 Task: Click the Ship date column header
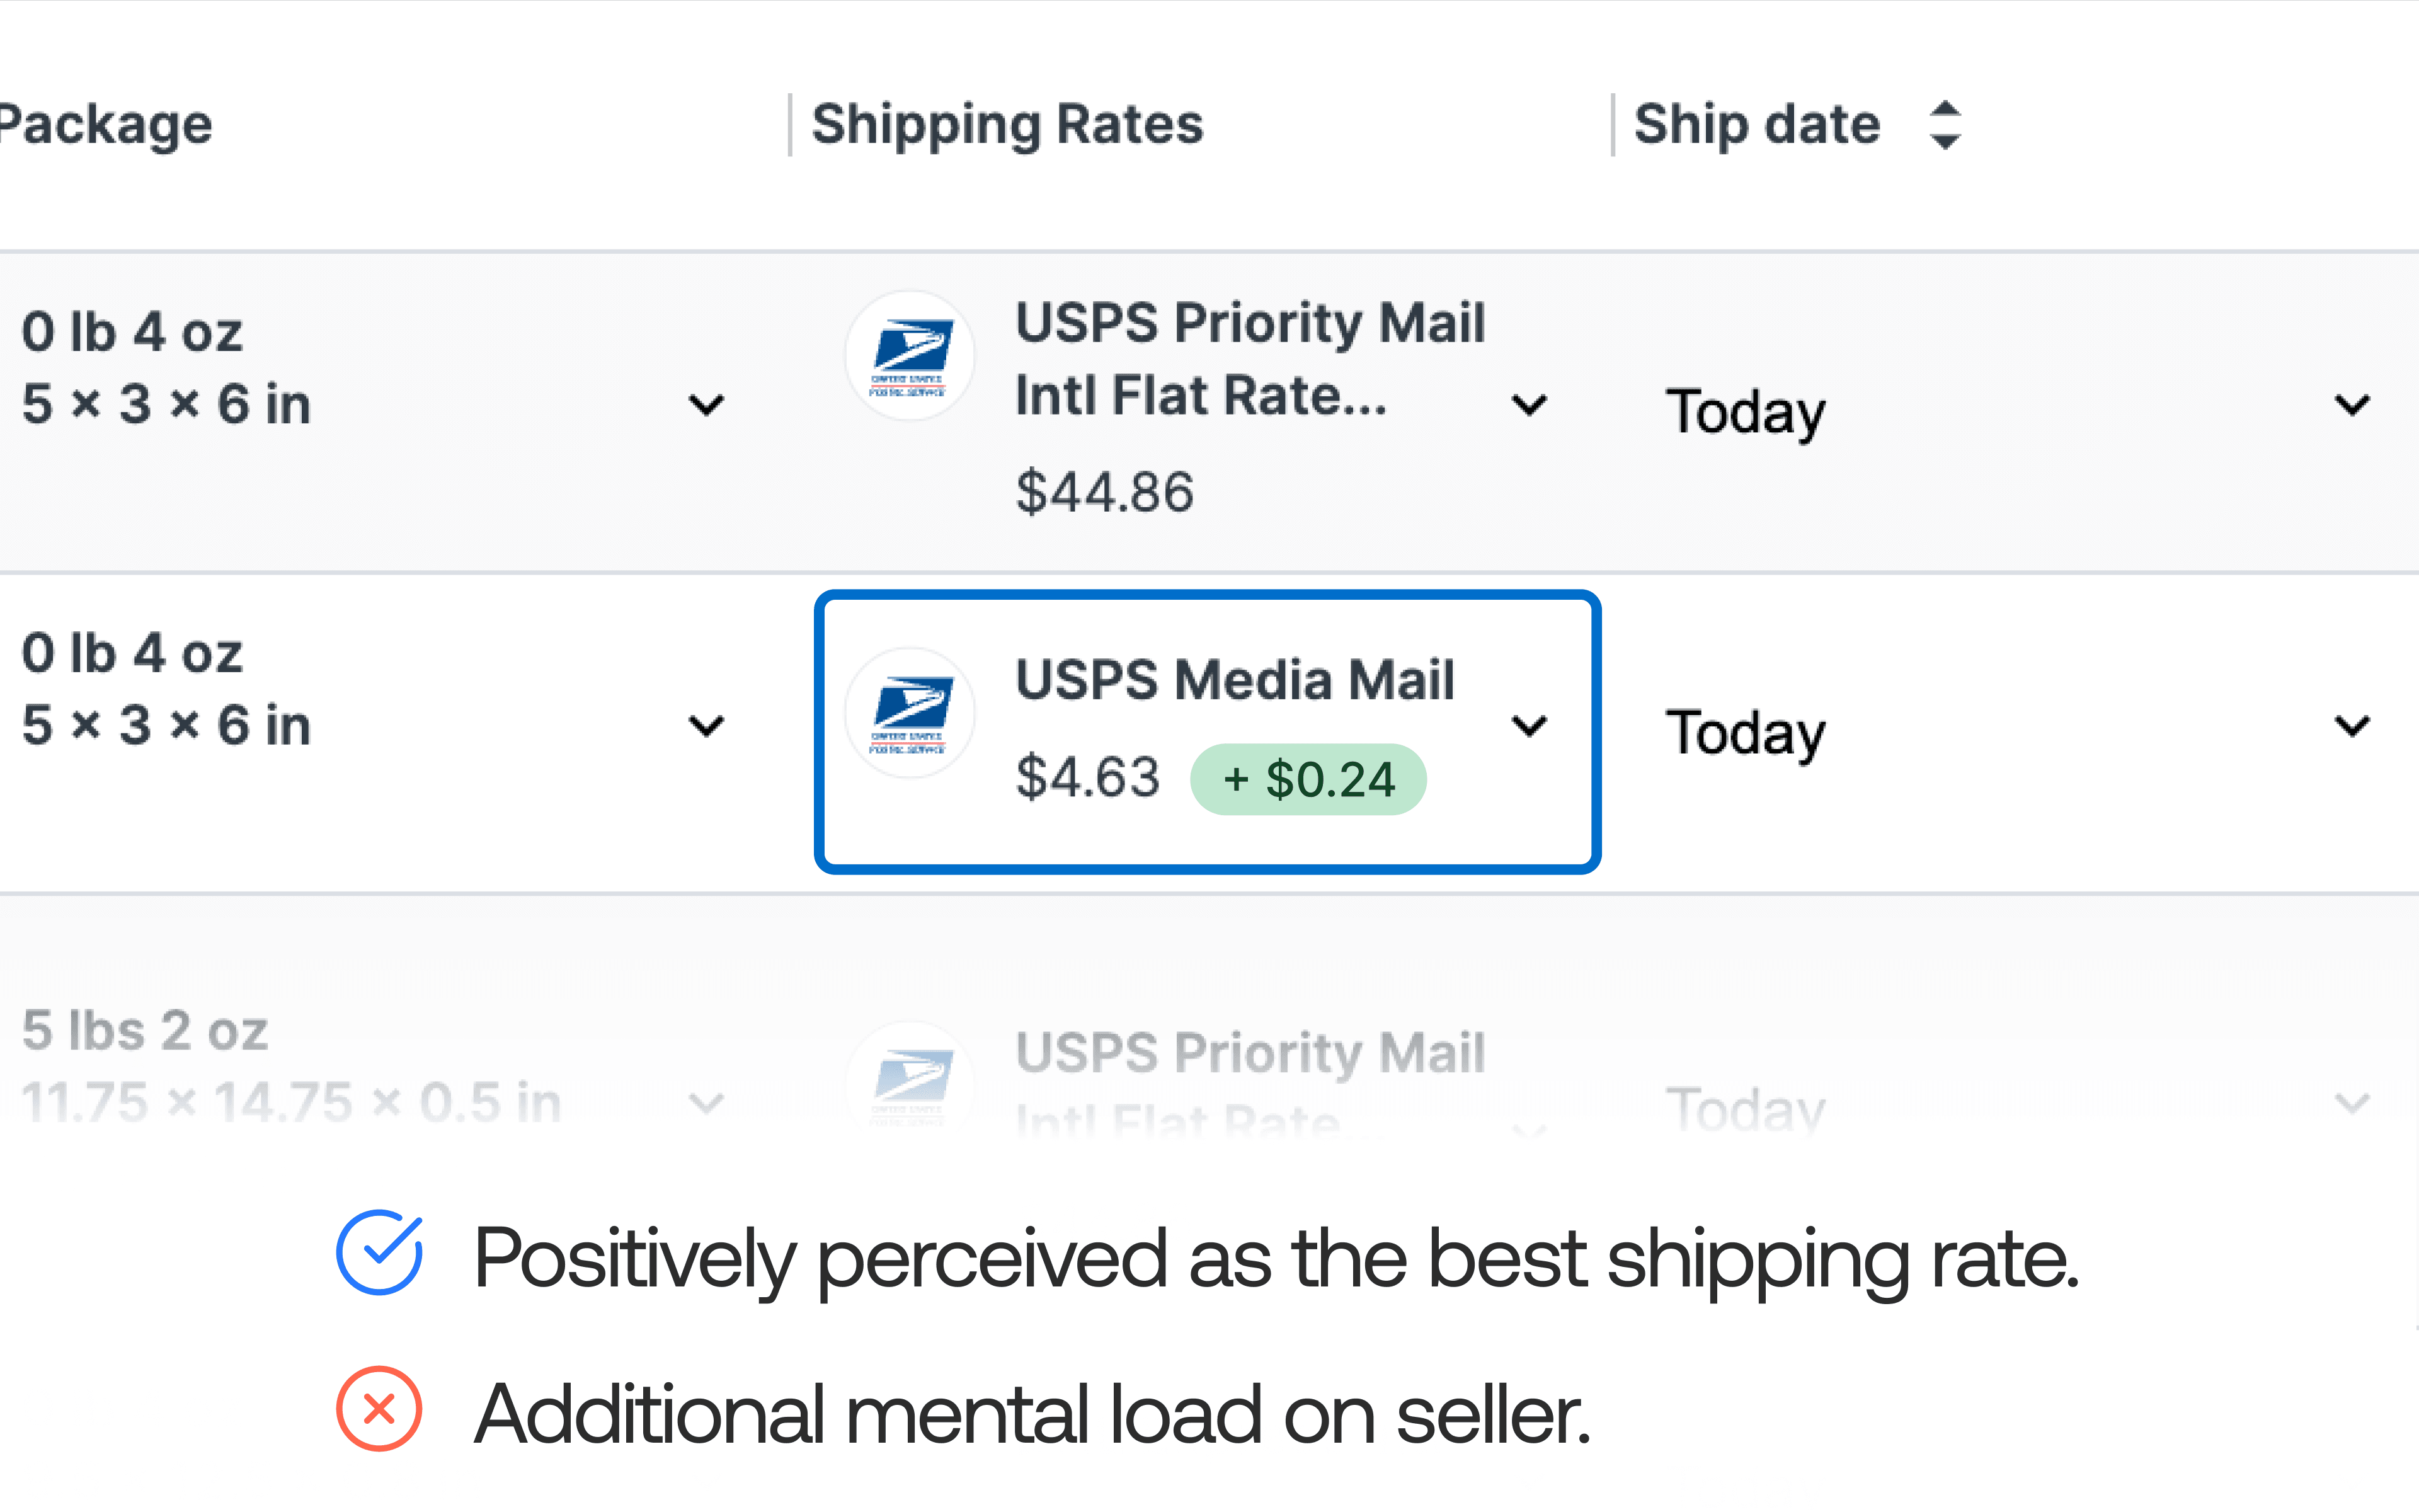tap(1756, 125)
